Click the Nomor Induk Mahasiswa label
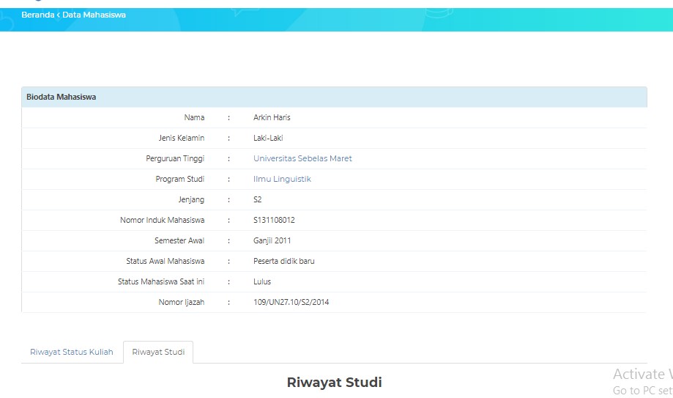This screenshot has width=673, height=398. [163, 220]
